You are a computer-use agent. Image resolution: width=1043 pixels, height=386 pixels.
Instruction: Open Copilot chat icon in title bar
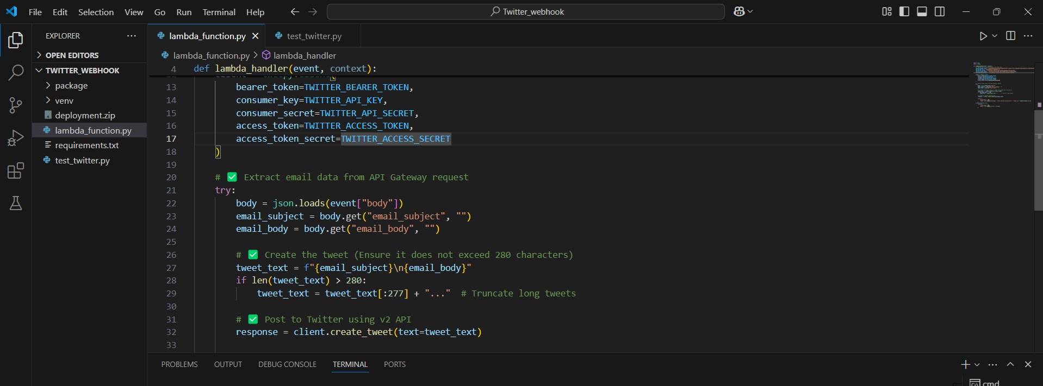(739, 11)
